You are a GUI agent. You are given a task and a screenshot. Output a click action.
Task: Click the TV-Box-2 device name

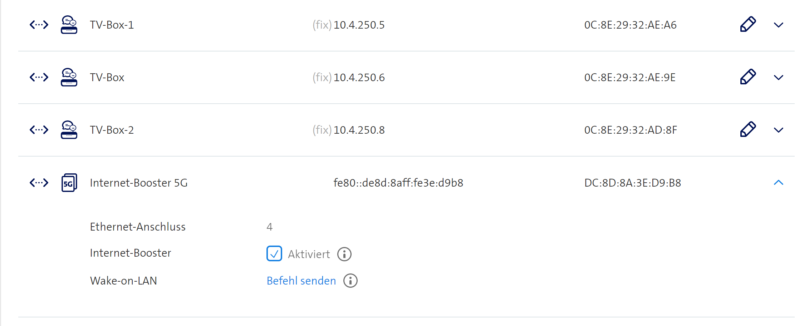coord(112,130)
